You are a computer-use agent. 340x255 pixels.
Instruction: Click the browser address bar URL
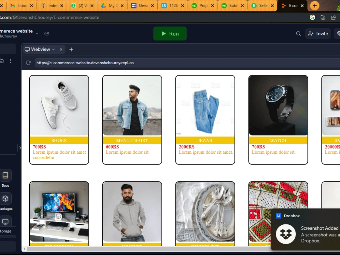pyautogui.click(x=50, y=17)
